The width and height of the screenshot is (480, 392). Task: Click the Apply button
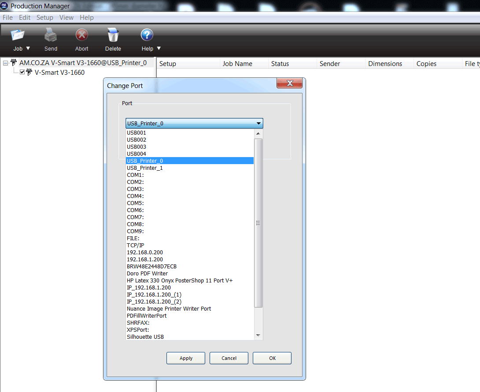186,358
